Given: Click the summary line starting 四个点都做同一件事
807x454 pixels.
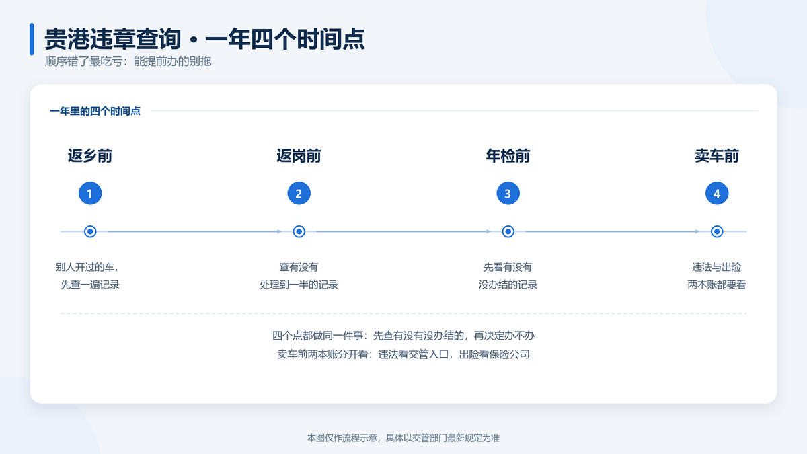Looking at the screenshot, I should 403,336.
